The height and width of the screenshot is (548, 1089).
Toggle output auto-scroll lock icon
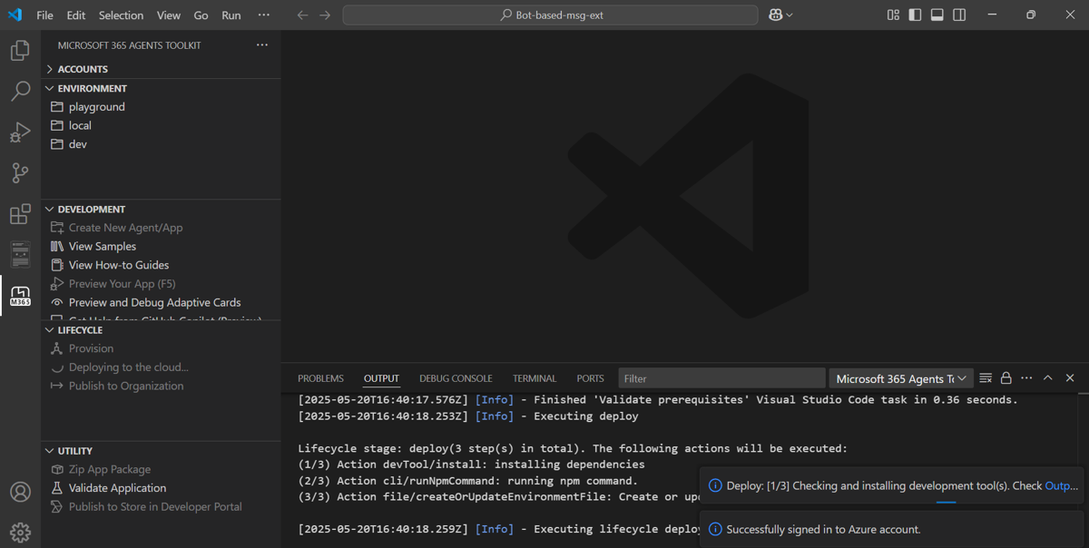[x=1006, y=378]
